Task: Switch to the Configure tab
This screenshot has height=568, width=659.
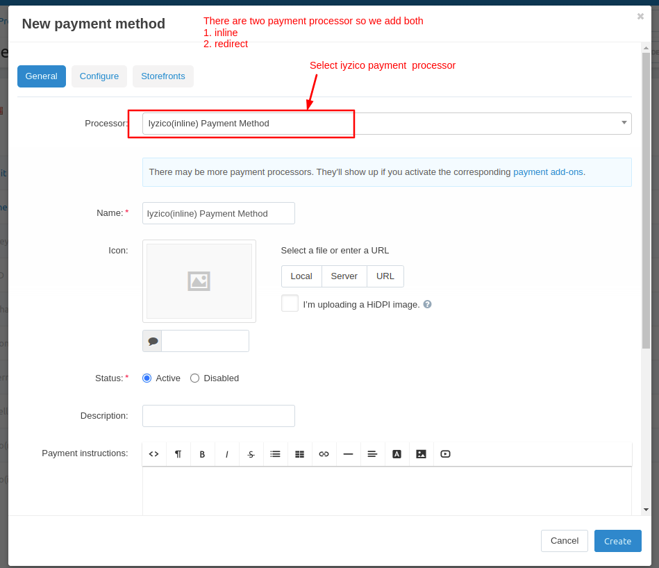Action: [x=99, y=76]
